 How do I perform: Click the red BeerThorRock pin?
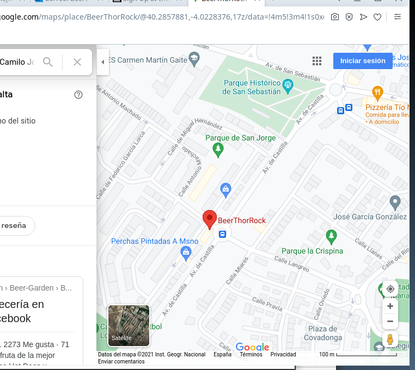click(x=210, y=219)
